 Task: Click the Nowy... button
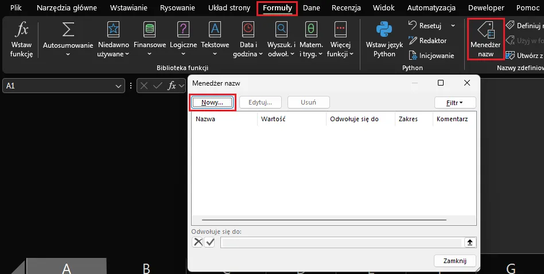(x=212, y=103)
